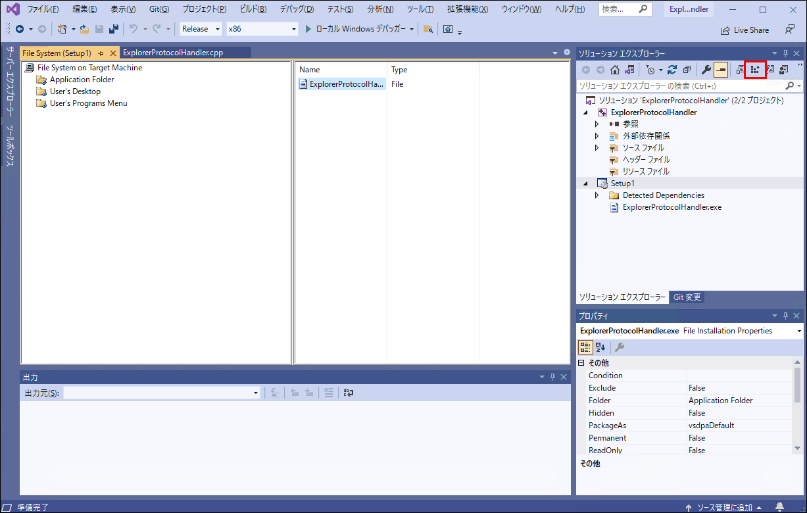Collapse the Setup1 project node

click(x=585, y=183)
